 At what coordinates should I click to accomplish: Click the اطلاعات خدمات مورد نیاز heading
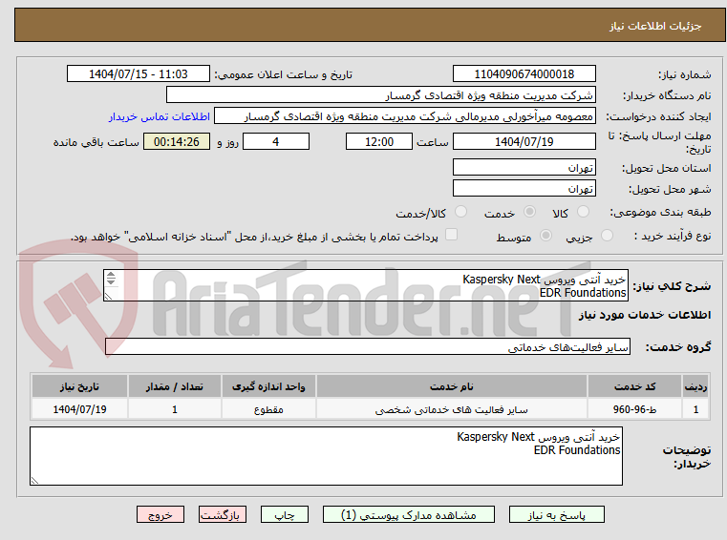click(x=645, y=315)
